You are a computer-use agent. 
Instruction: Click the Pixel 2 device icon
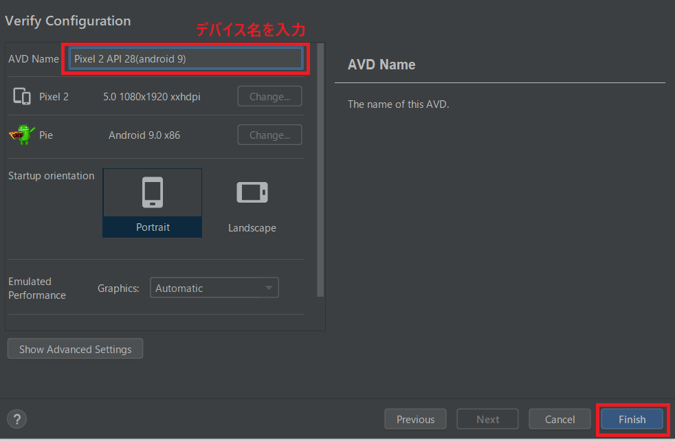click(x=22, y=96)
